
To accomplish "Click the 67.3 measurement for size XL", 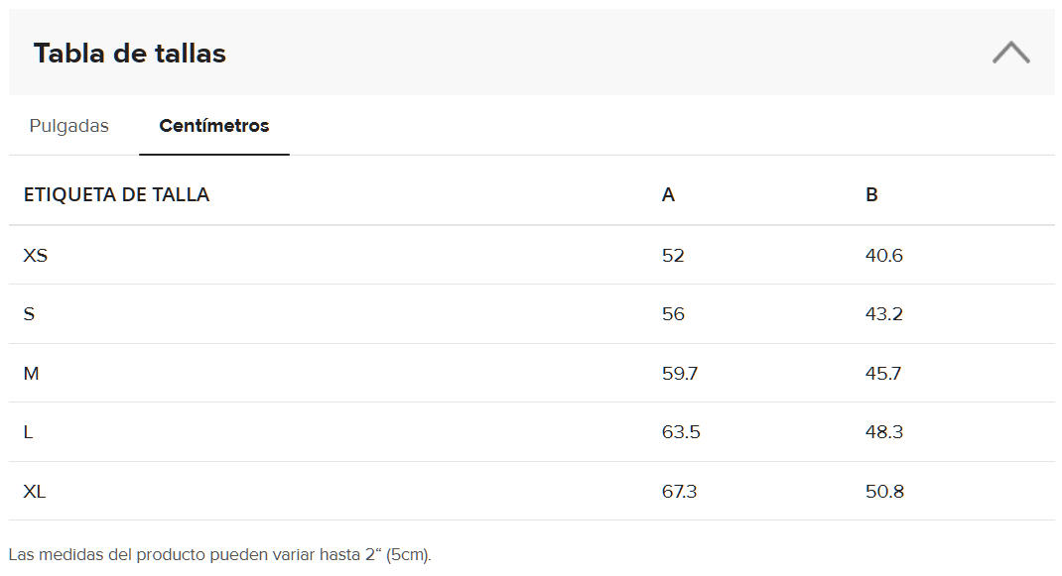I will [x=679, y=492].
